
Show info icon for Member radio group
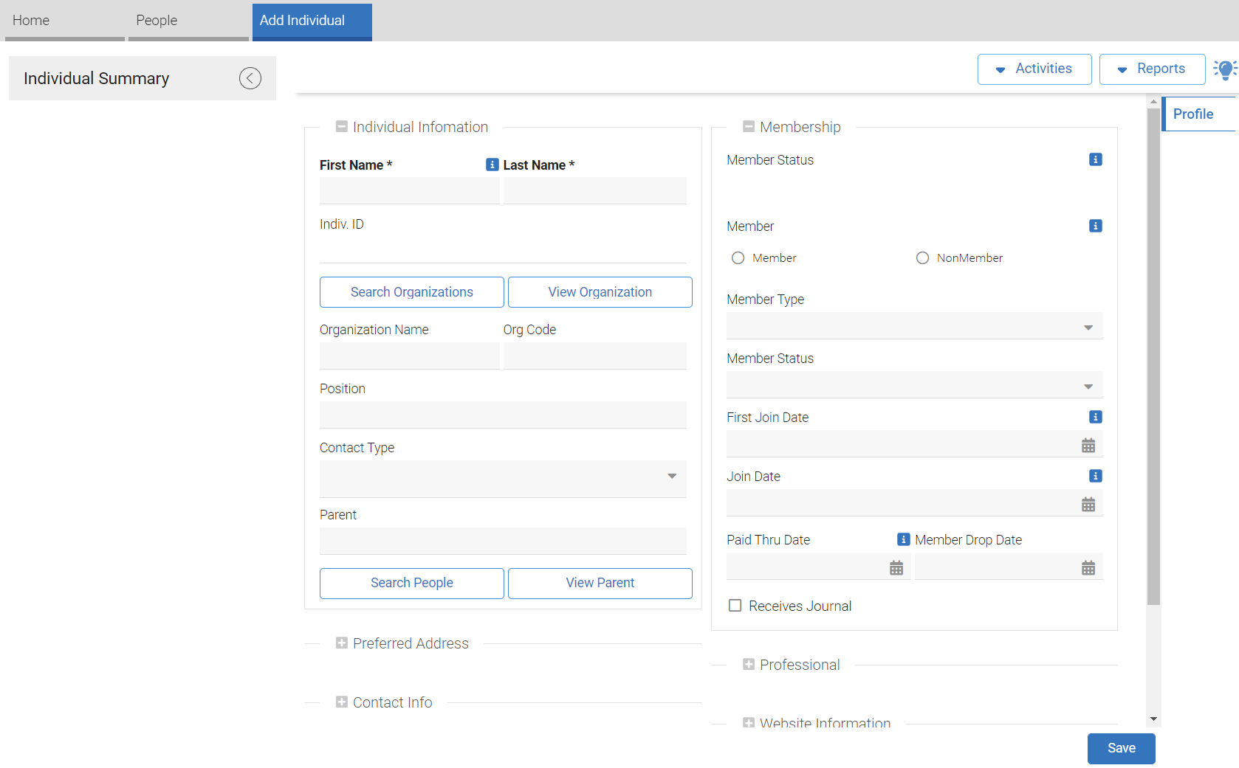1096,226
